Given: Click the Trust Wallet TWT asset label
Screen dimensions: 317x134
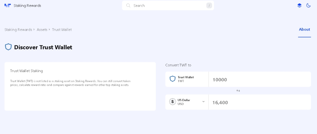Looking at the screenshot, I should pos(185,79).
